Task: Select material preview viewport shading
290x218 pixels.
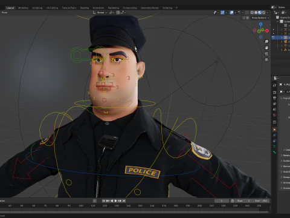Action: [x=260, y=13]
